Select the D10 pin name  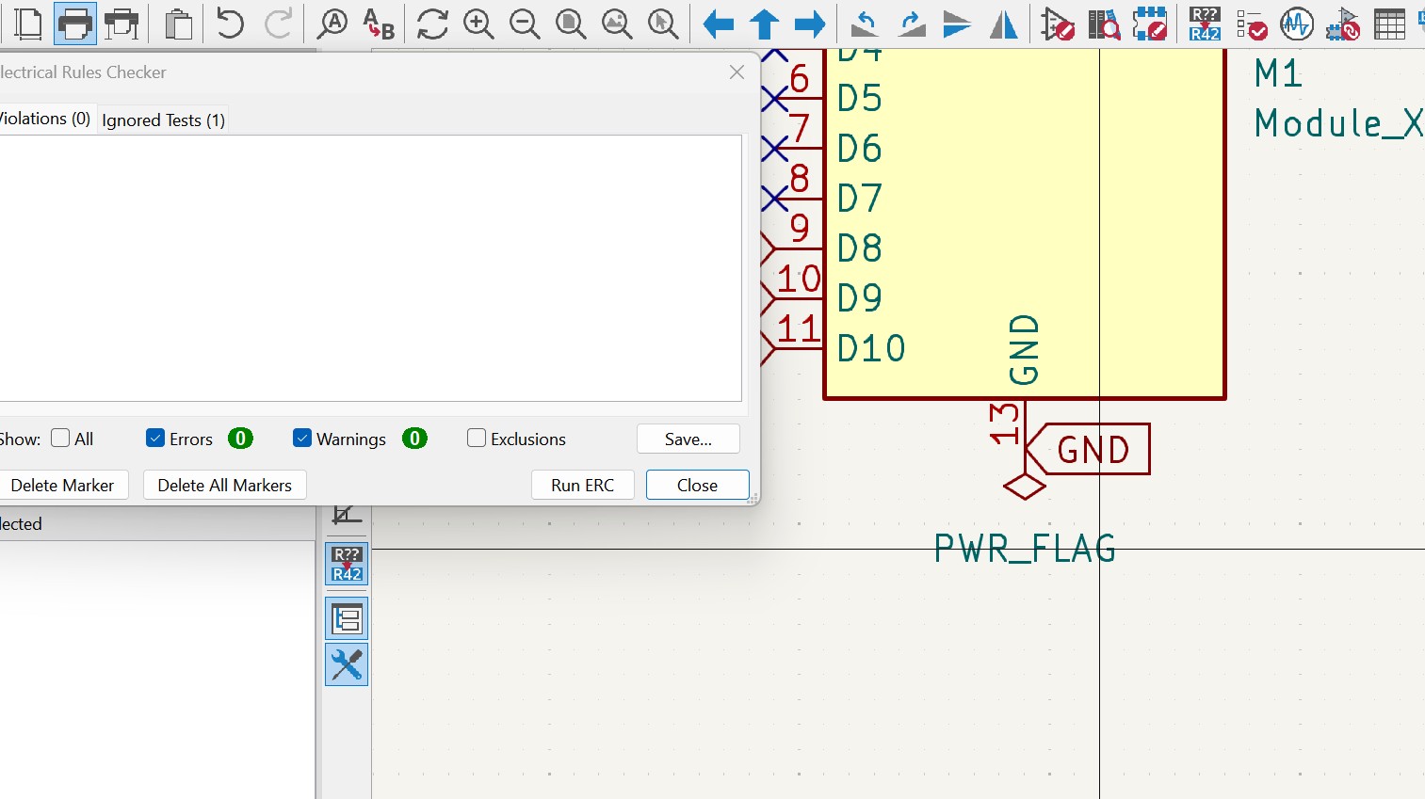point(871,348)
